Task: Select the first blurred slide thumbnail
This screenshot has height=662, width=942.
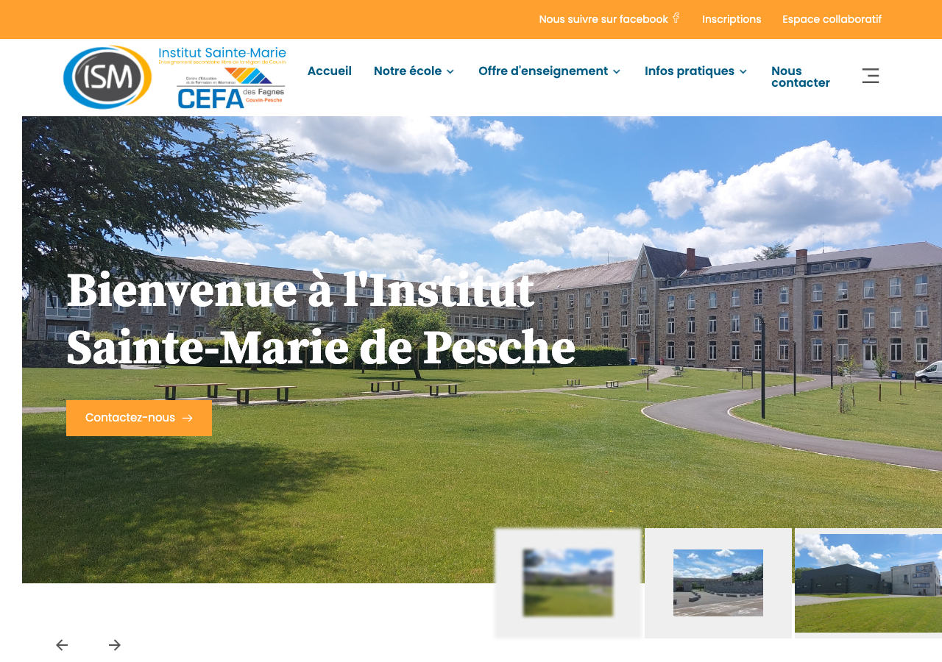Action: point(568,583)
